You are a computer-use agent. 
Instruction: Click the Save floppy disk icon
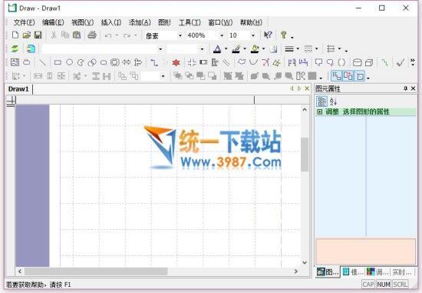tap(38, 35)
